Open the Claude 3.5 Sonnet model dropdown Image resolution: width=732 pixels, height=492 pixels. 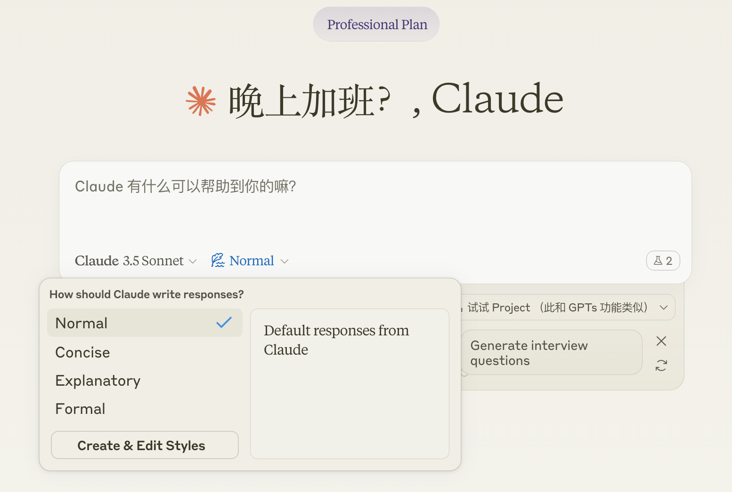coord(136,261)
